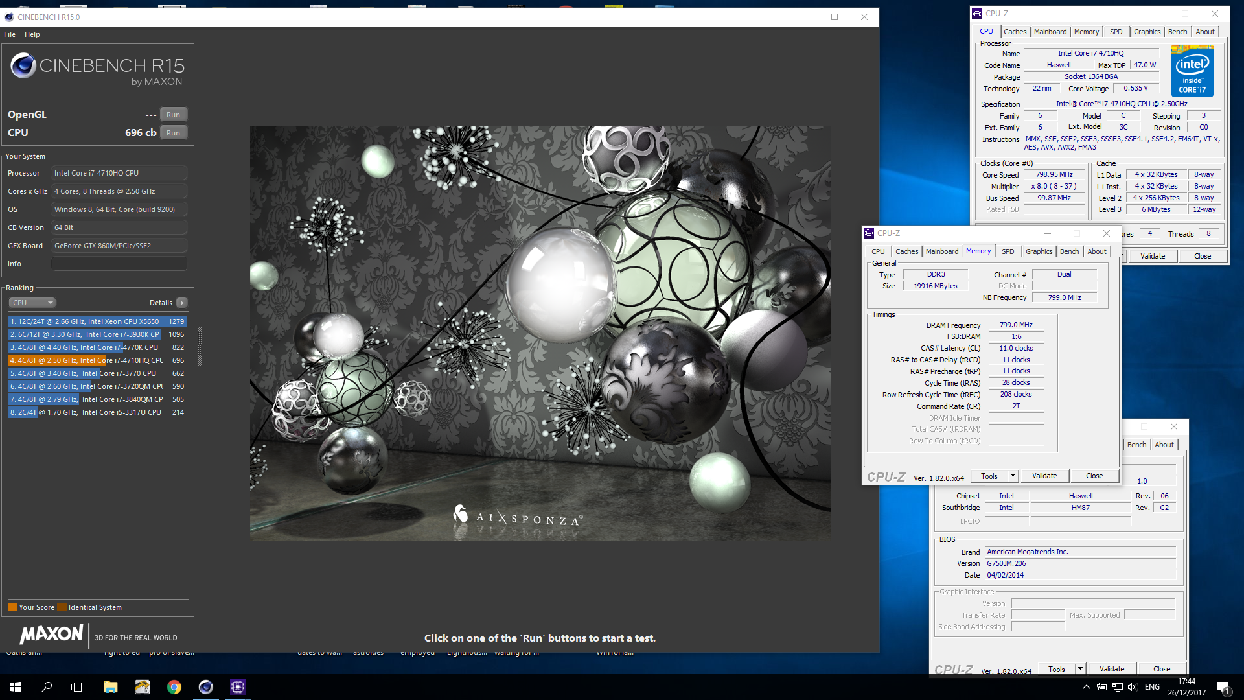Click Validate in bottom CPU-Z window
The image size is (1244, 700).
1112,669
